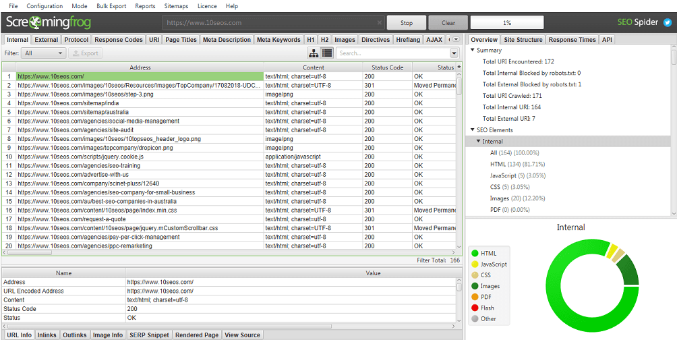Open the API tab

pos(607,40)
